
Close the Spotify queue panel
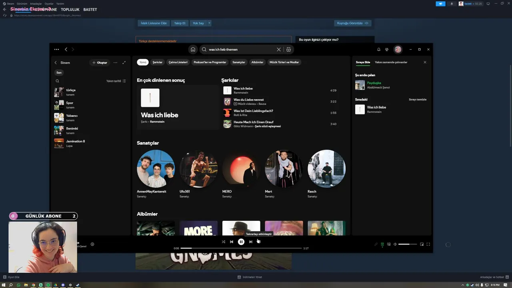pyautogui.click(x=425, y=62)
